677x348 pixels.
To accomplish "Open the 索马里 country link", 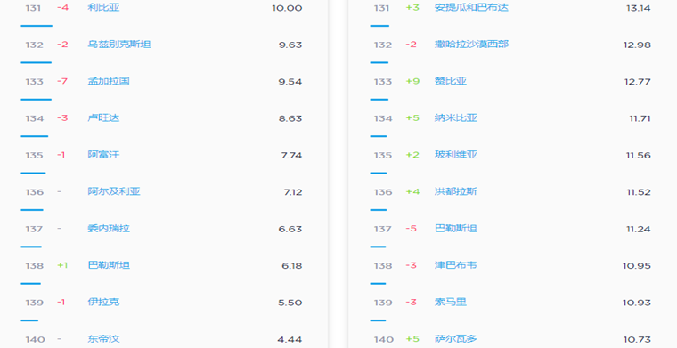I will point(451,302).
